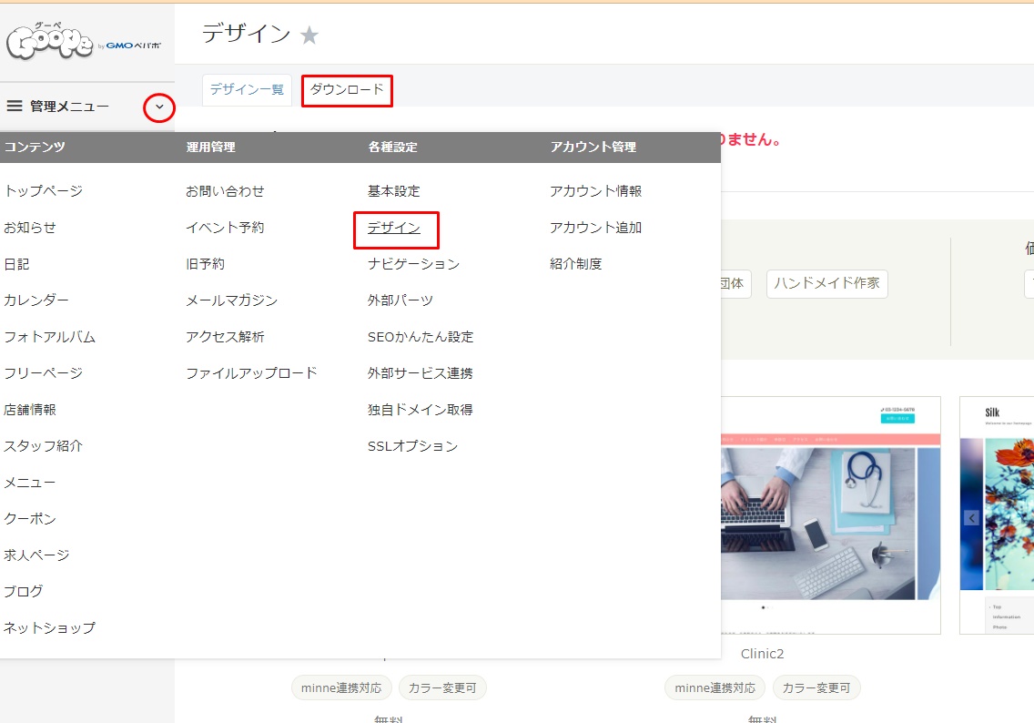The height and width of the screenshot is (723, 1034).
Task: Open 外部パーツ settings link
Action: 400,300
